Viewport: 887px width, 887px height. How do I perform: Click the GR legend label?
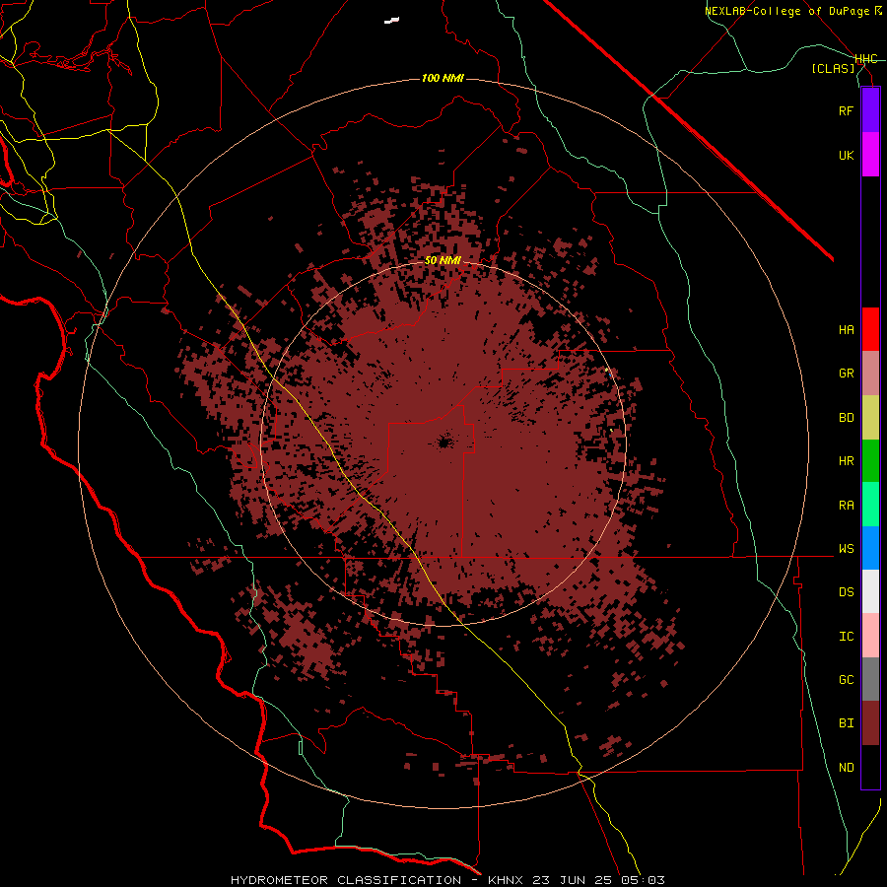(846, 374)
